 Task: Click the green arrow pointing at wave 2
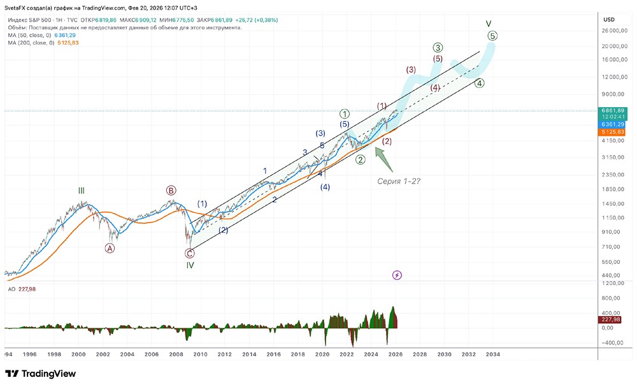click(383, 159)
